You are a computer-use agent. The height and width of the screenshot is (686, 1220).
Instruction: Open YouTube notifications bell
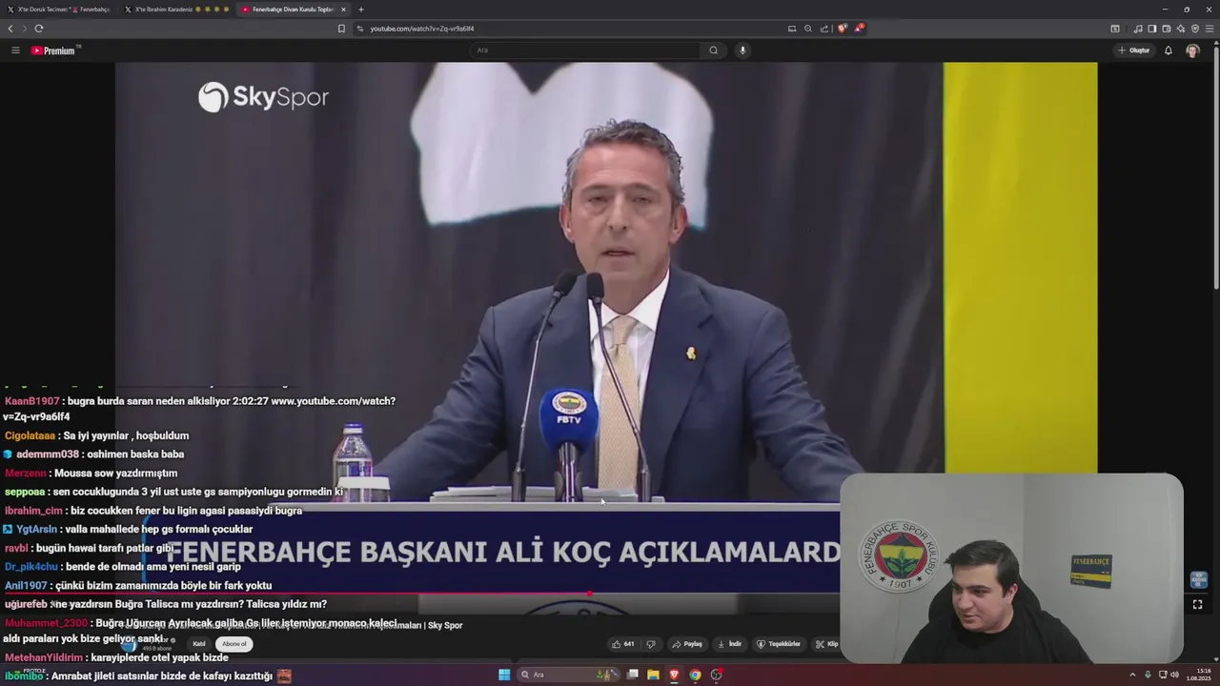[x=1169, y=50]
